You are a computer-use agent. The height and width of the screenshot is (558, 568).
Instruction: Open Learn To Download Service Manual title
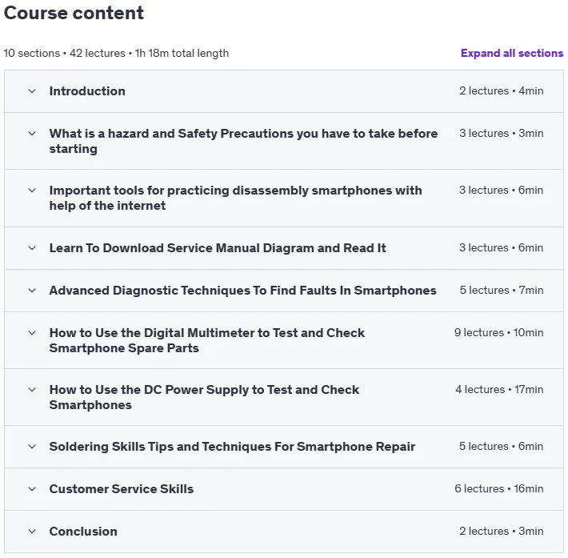point(218,248)
